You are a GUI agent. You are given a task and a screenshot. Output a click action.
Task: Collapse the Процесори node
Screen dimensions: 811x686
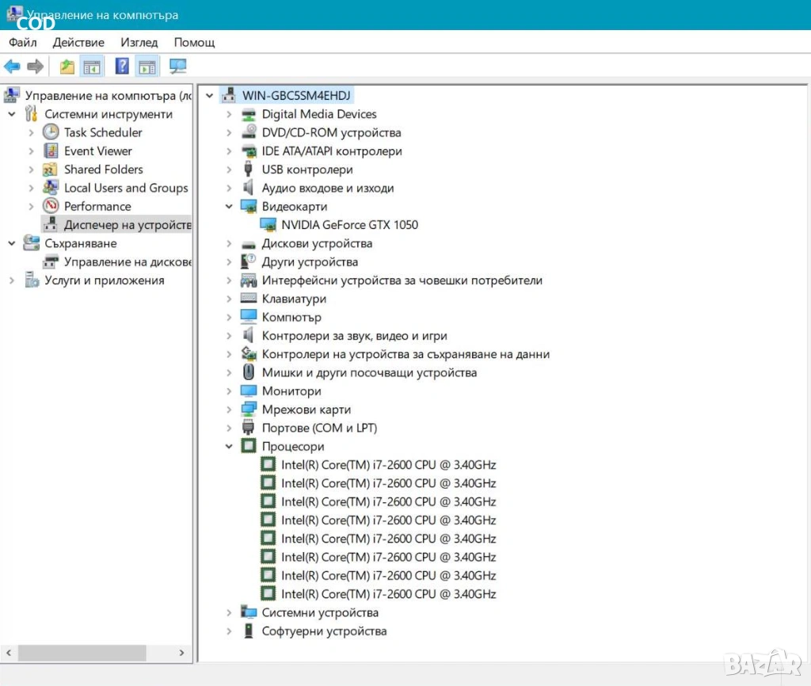229,447
